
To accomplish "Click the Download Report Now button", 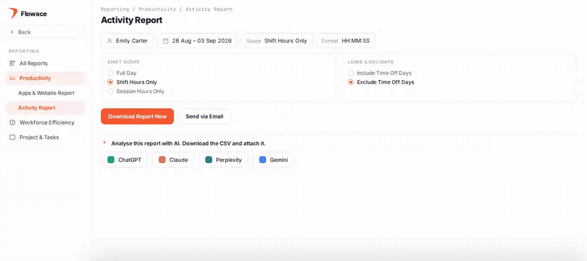I will tap(138, 117).
